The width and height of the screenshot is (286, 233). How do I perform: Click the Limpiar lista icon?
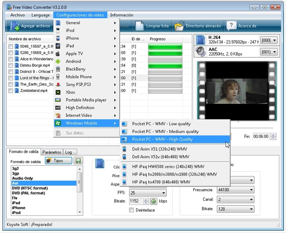[140, 26]
